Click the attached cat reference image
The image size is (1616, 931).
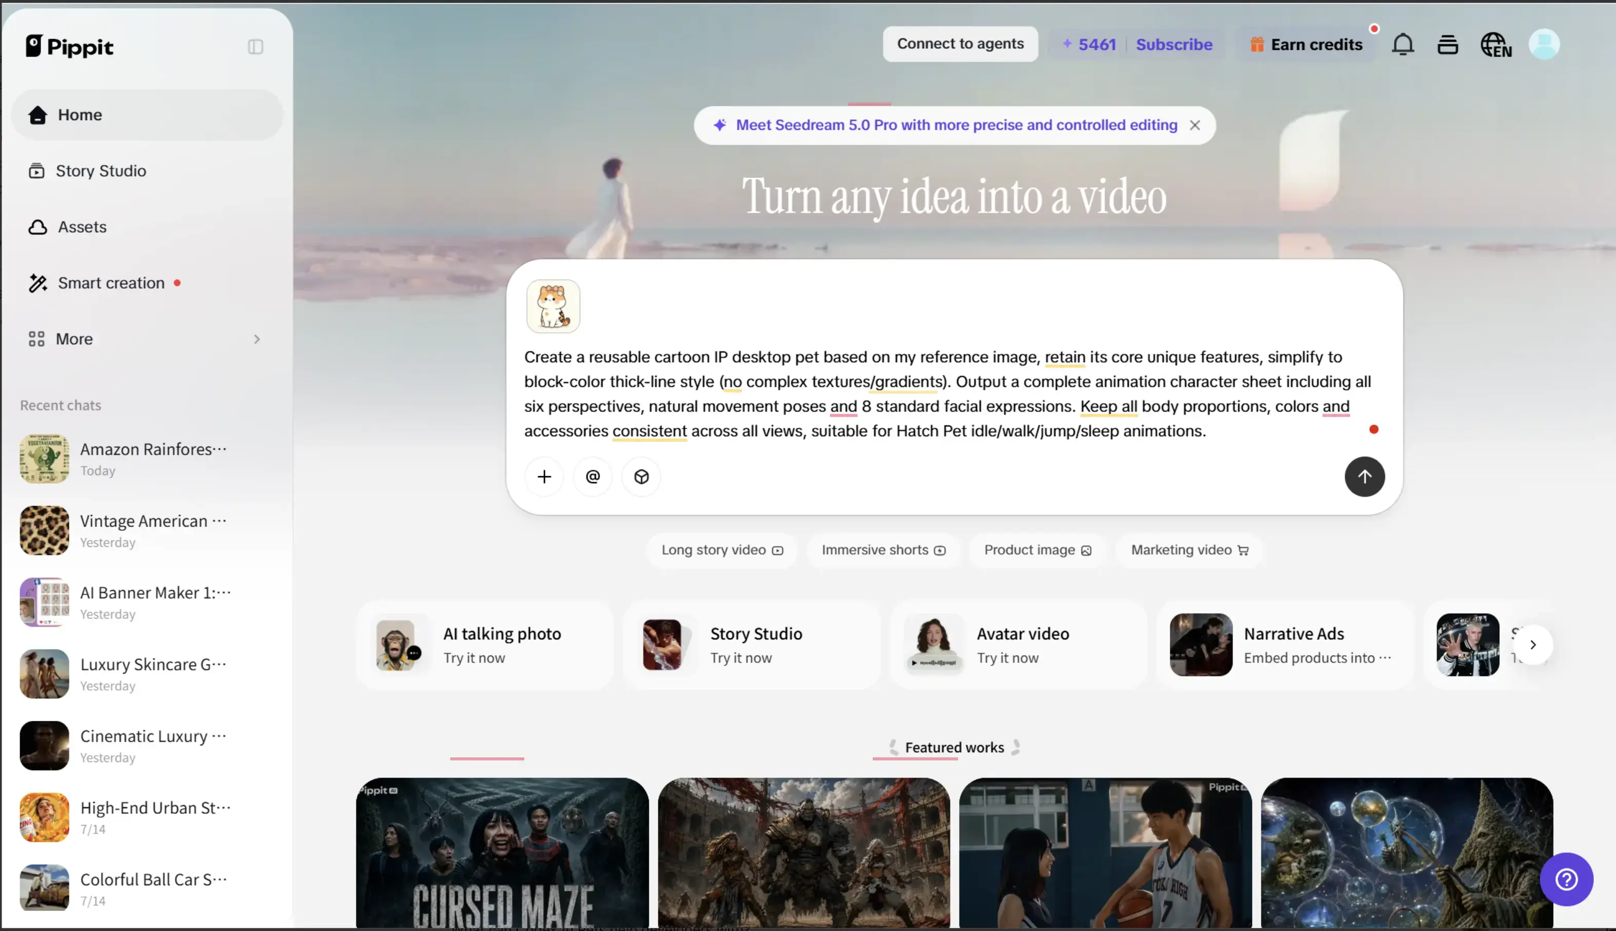(553, 306)
